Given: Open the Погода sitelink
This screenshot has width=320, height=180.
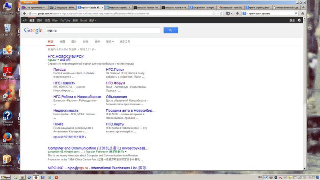Looking at the screenshot, I should (59, 70).
